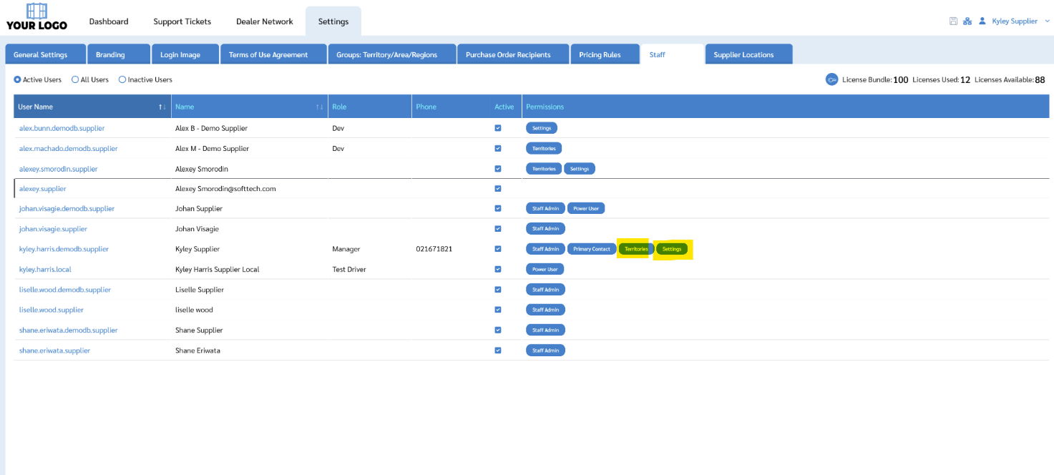Click the save disk icon in header
1054x475 pixels.
point(953,21)
